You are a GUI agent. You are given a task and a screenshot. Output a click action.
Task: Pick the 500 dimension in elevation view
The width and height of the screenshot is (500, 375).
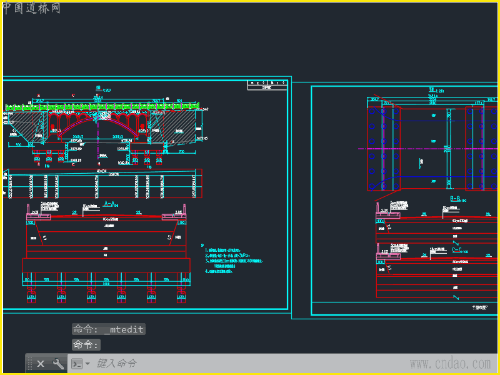[x=18, y=145]
